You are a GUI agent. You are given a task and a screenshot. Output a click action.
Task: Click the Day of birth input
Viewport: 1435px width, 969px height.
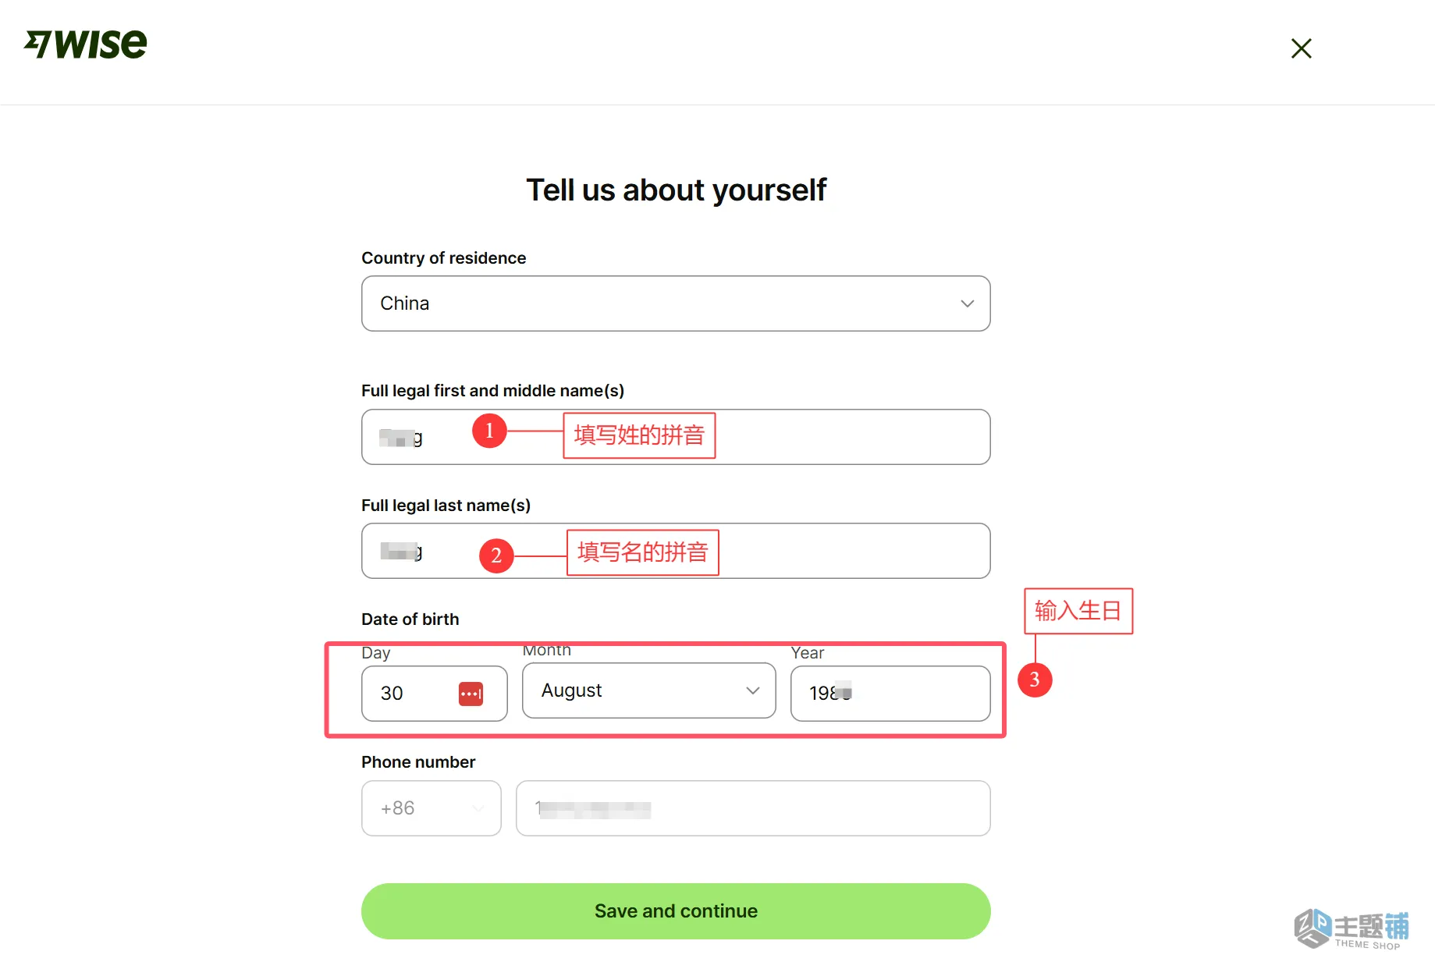coord(414,694)
